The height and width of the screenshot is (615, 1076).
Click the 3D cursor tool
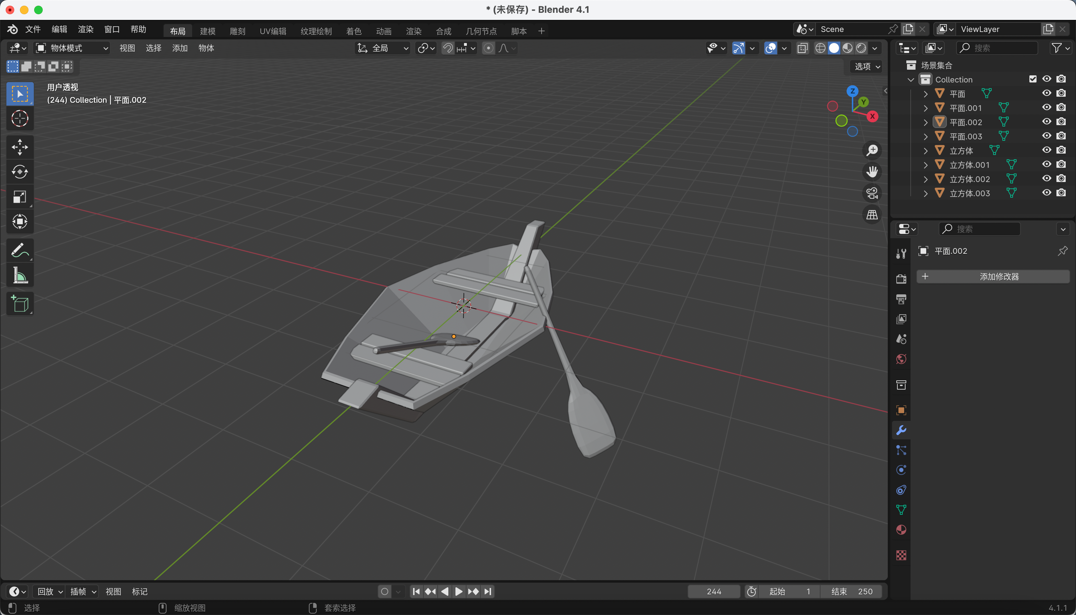tap(20, 119)
